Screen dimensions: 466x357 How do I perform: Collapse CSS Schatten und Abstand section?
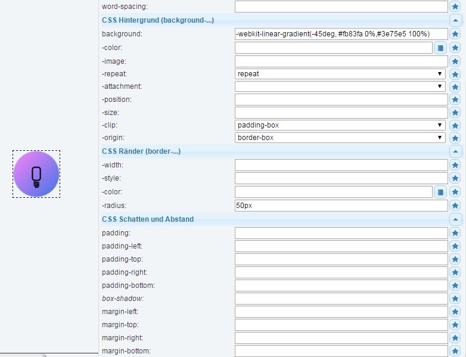[455, 219]
